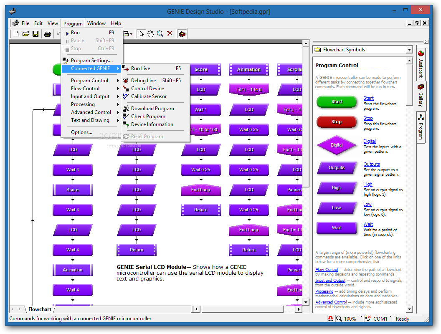The image size is (441, 334).
Task: Open the View menu
Action: tap(53, 23)
